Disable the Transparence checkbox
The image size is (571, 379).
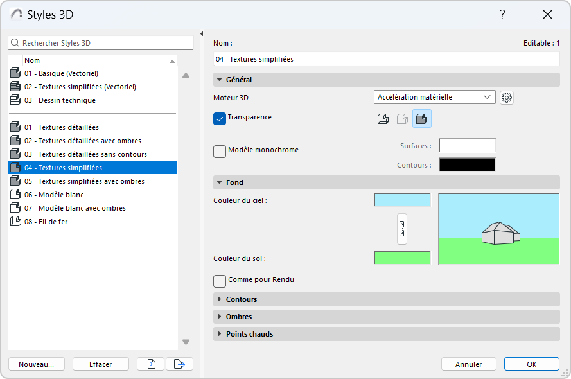click(x=220, y=119)
